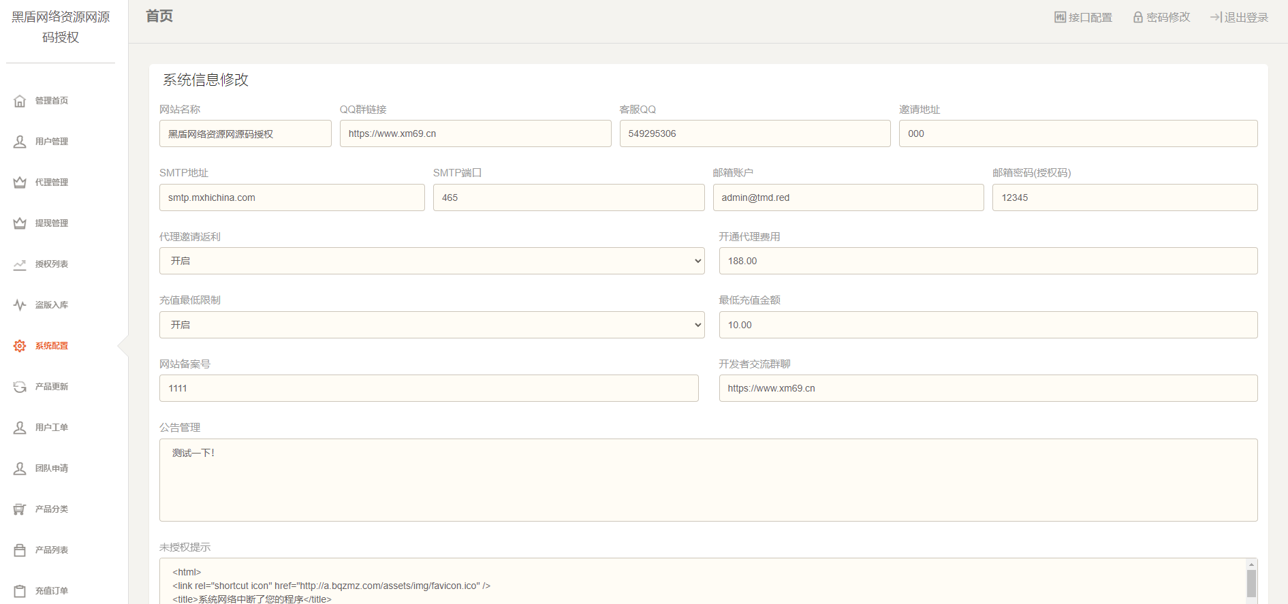Click the house icon for 管理首页

(20, 101)
